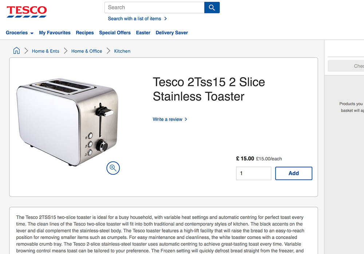Open Search with a list of items
Image resolution: width=364 pixels, height=254 pixels.
134,19
